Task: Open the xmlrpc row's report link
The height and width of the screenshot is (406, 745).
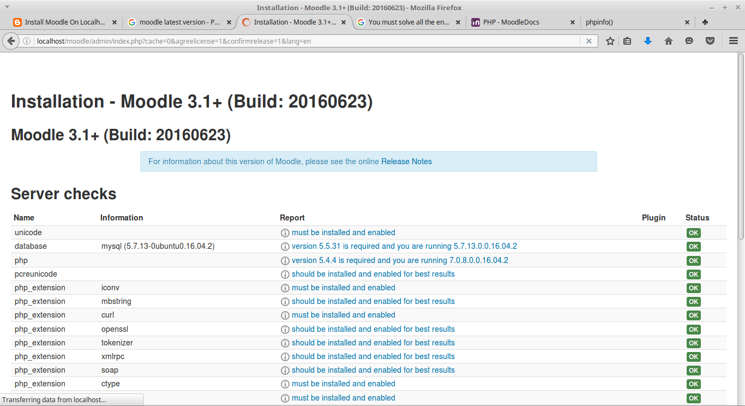Action: (x=373, y=357)
